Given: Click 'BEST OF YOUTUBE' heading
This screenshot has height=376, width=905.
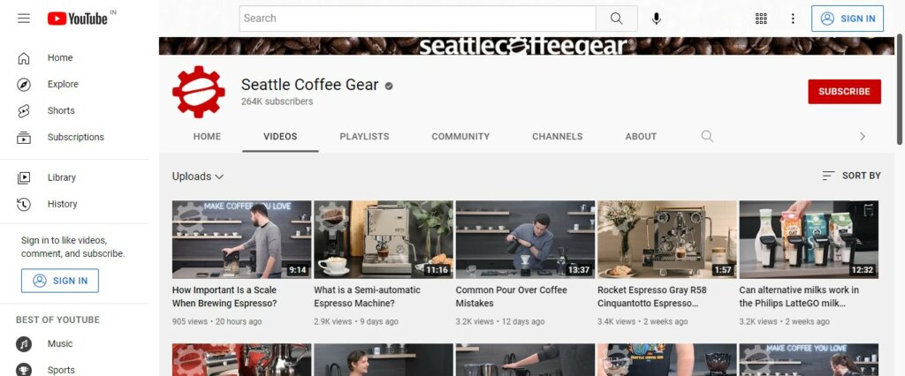Looking at the screenshot, I should pos(57,320).
